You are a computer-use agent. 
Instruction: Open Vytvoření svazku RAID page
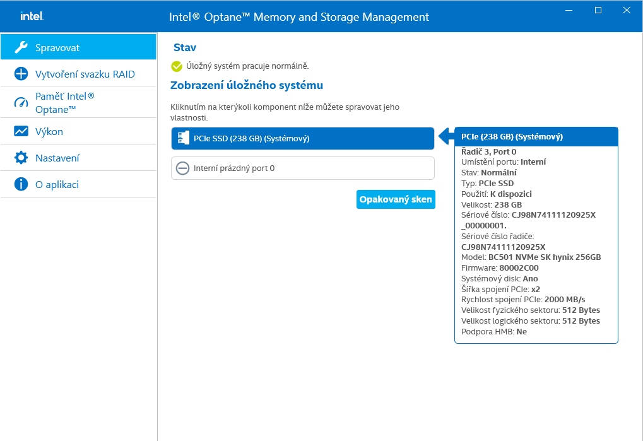point(79,74)
